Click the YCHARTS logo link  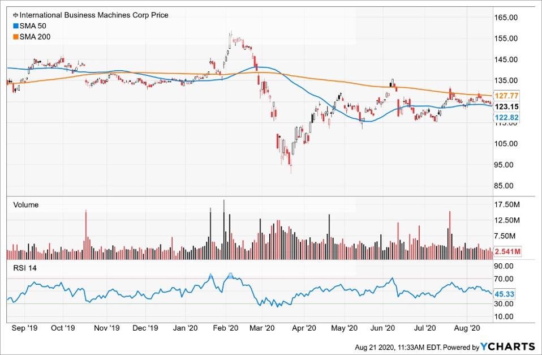point(508,347)
